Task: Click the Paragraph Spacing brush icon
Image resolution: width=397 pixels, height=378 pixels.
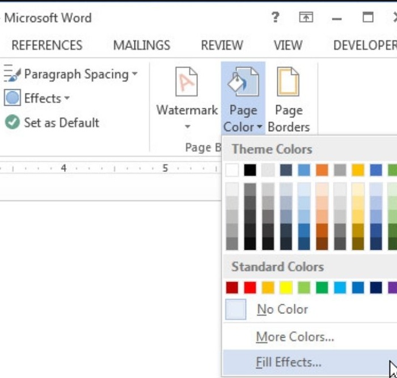Action: pos(12,73)
